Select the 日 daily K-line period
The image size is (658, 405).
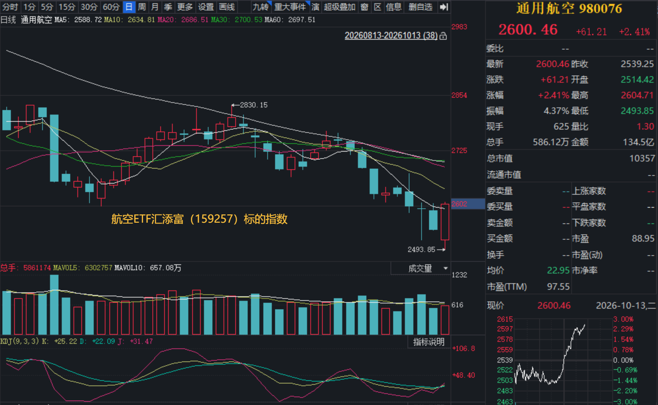click(x=129, y=7)
